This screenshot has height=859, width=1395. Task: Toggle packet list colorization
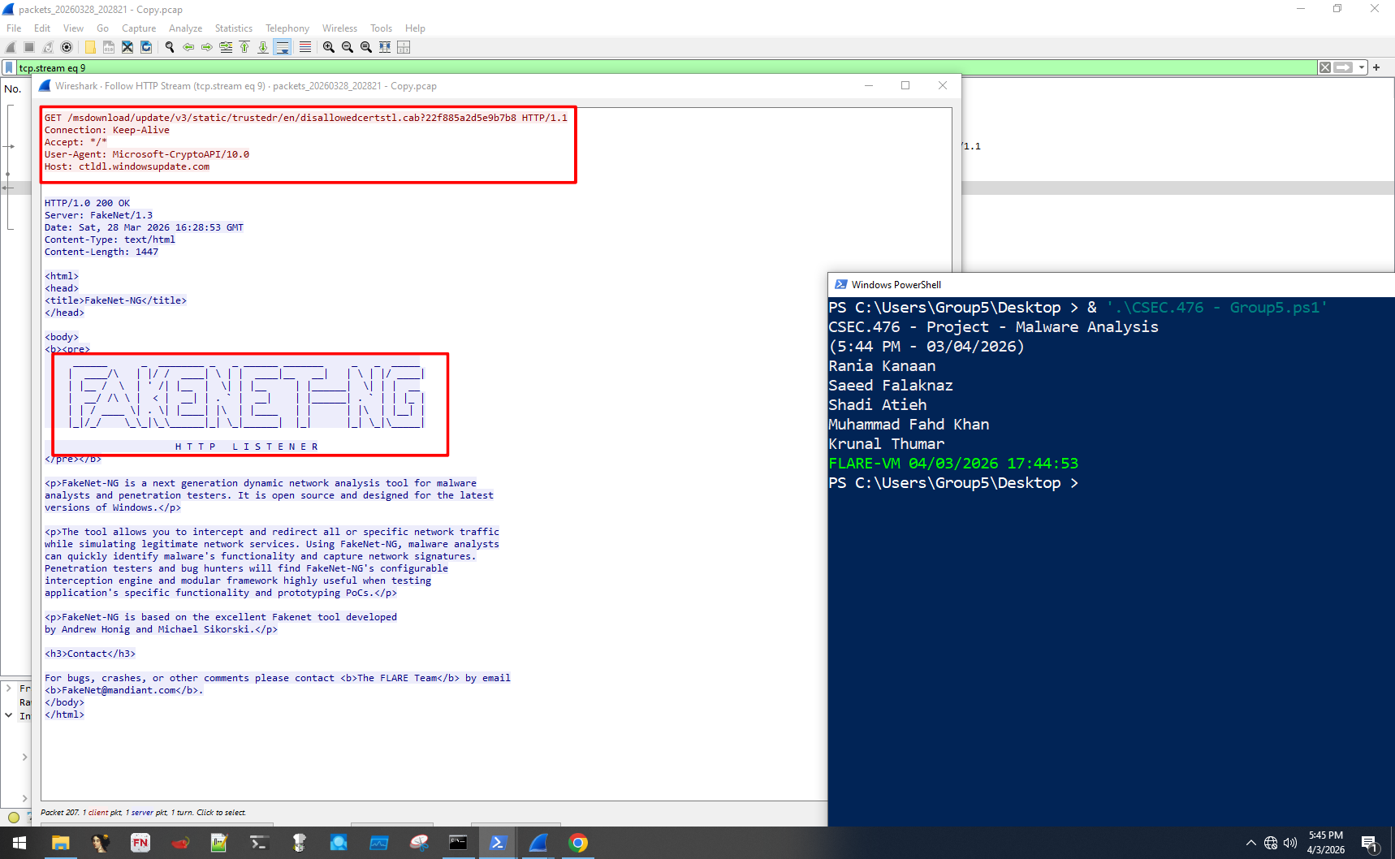(x=304, y=46)
